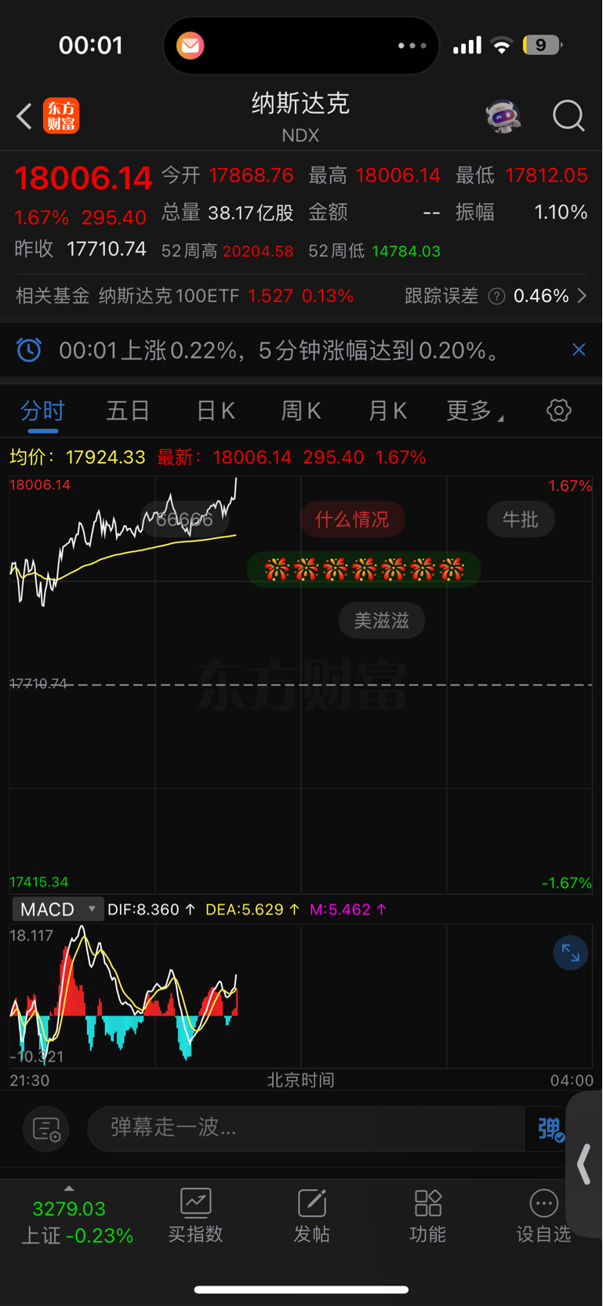Tap the 什么情况 danmaku bubble
The height and width of the screenshot is (1306, 603).
[352, 519]
